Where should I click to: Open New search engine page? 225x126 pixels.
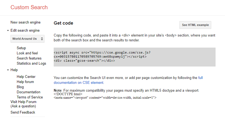pos(25,22)
